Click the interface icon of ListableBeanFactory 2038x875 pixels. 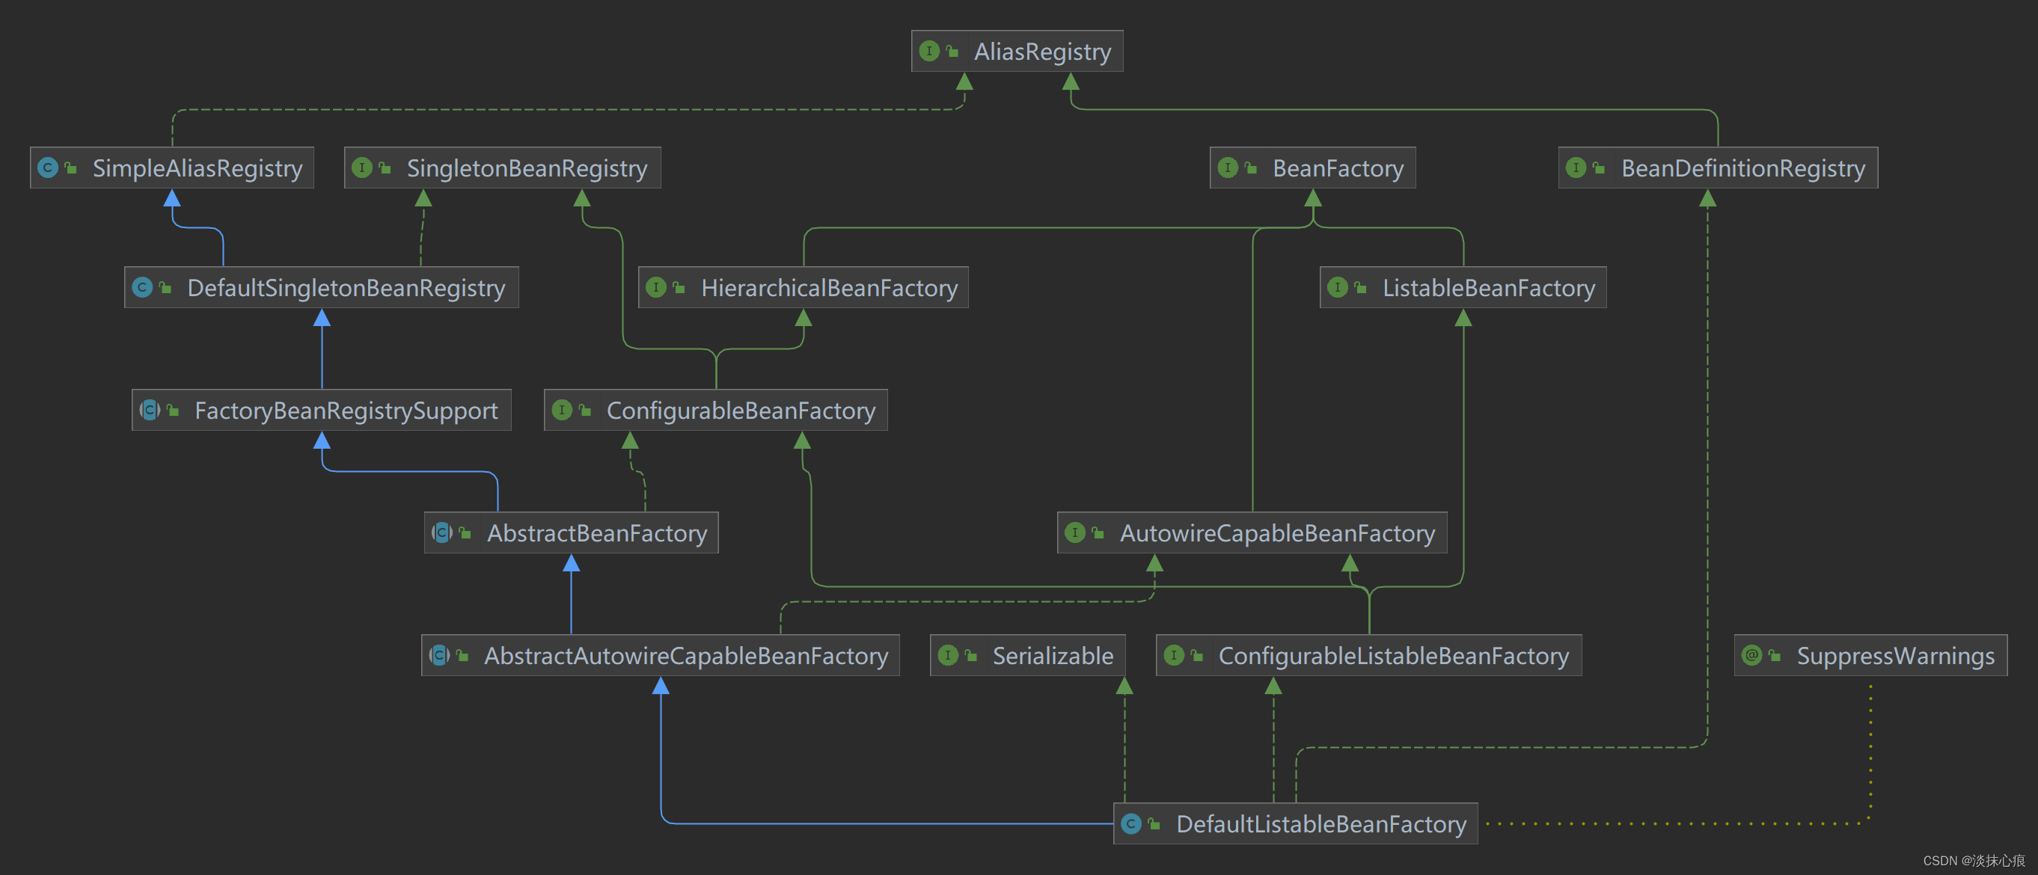tap(1338, 287)
